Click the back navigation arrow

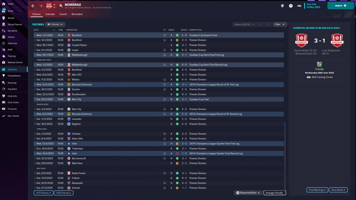pyautogui.click(x=33, y=6)
